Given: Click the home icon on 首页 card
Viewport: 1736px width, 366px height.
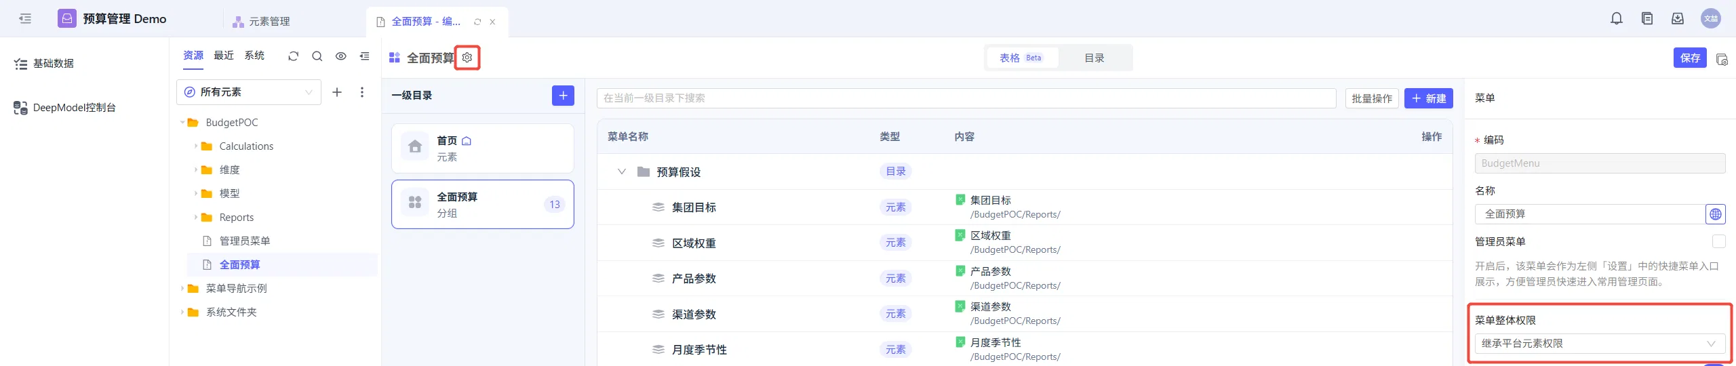Looking at the screenshot, I should (x=415, y=146).
